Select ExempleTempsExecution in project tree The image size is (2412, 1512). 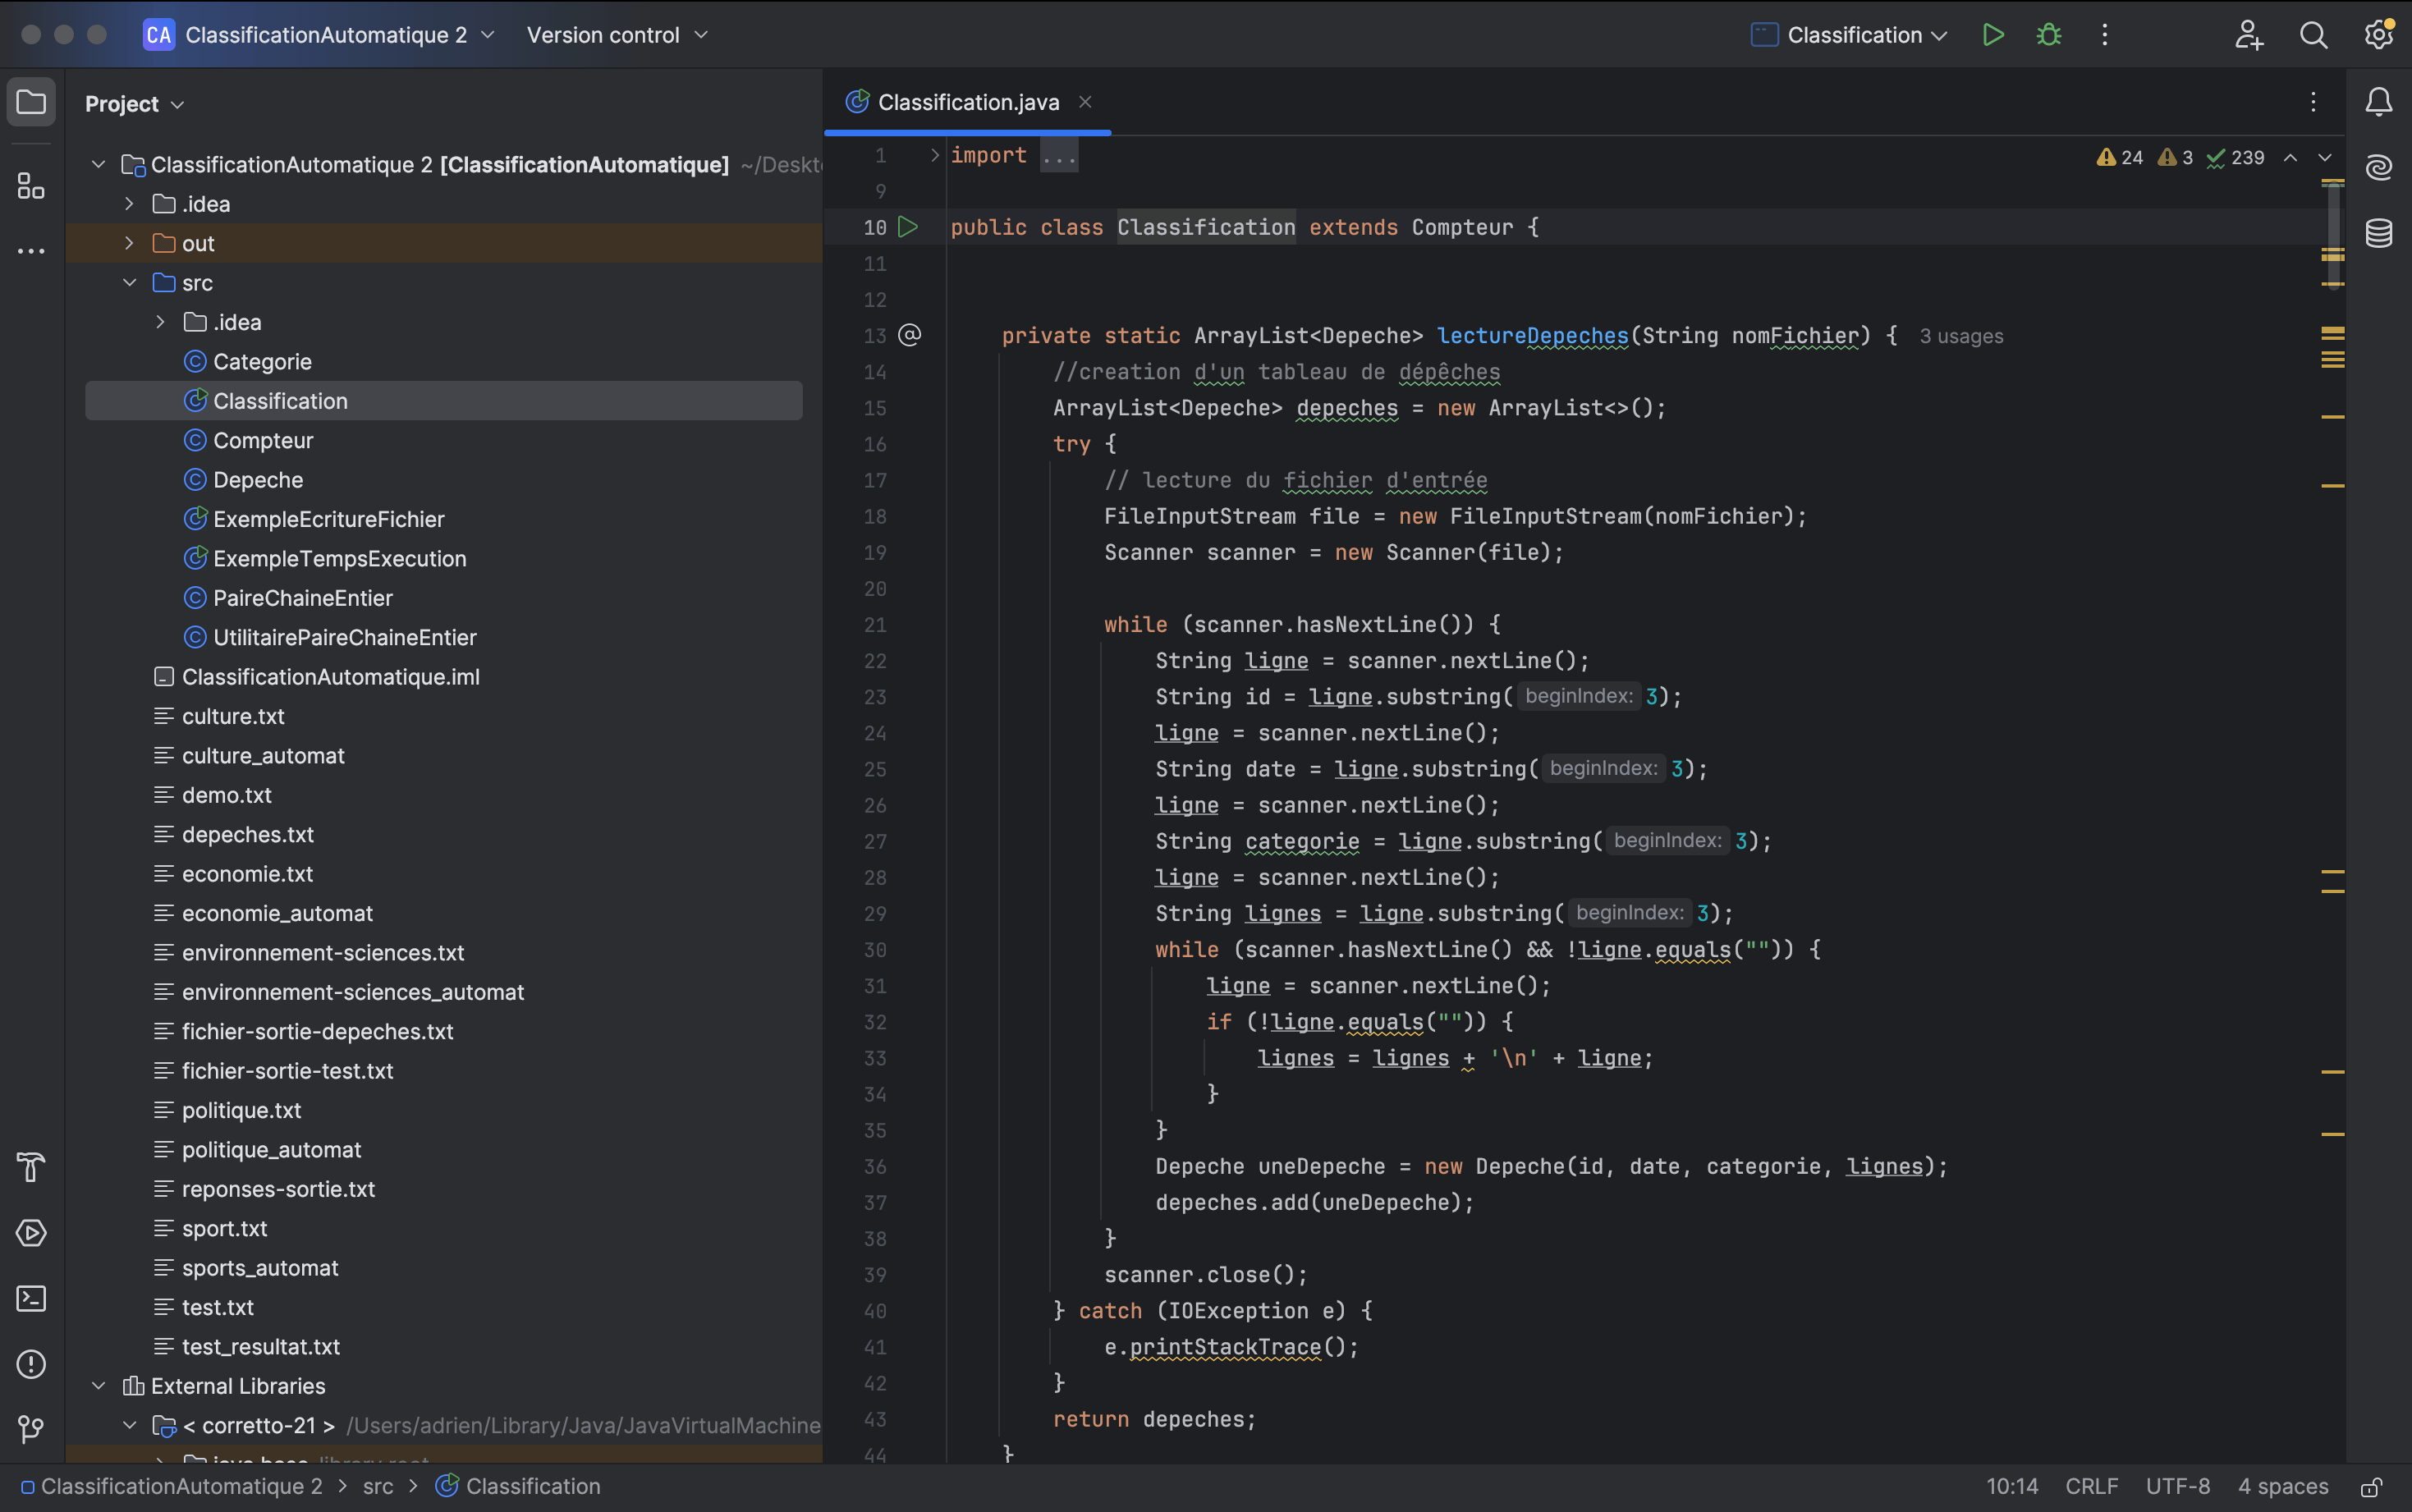[339, 559]
